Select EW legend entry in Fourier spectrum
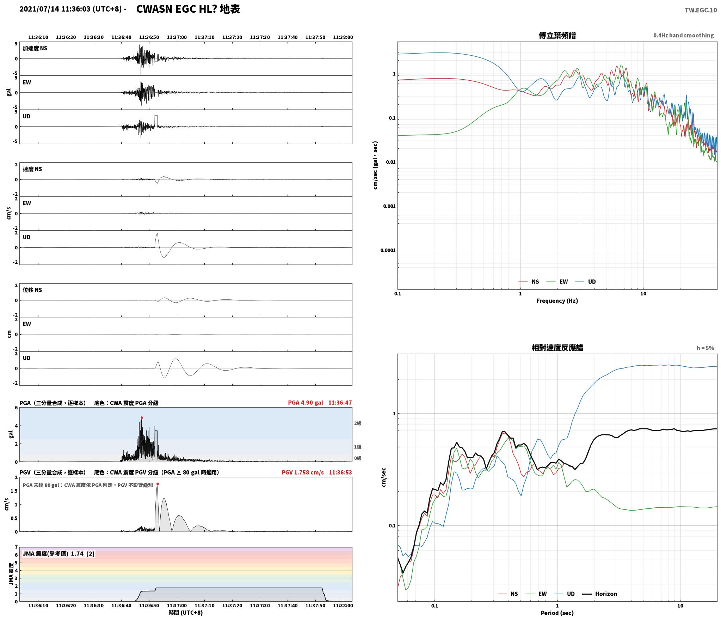This screenshot has width=721, height=620. click(557, 282)
